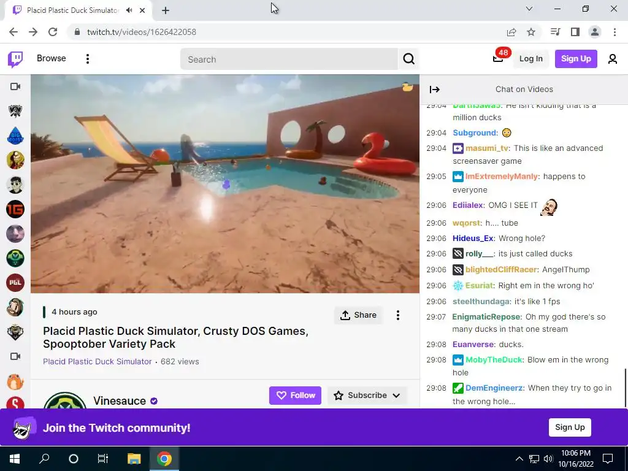Open the League of Legends channel avatar in the sidebar
The height and width of the screenshot is (471, 628).
tap(15, 111)
